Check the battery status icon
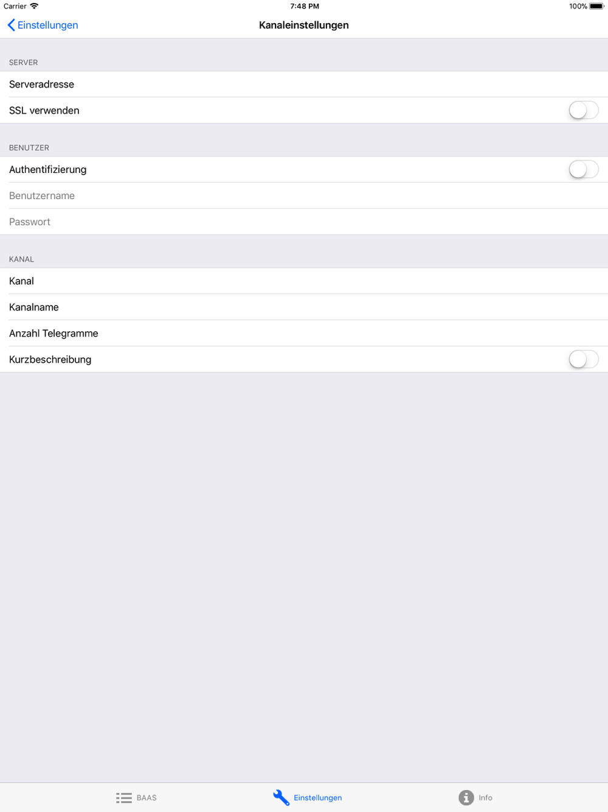The width and height of the screenshot is (608, 812). pyautogui.click(x=596, y=6)
